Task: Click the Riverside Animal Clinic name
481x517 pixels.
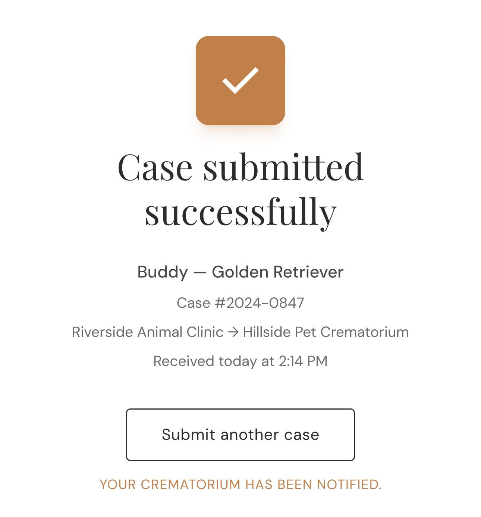Action: pyautogui.click(x=148, y=332)
